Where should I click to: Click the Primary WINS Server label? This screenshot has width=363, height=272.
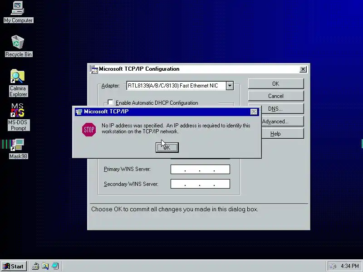click(127, 169)
